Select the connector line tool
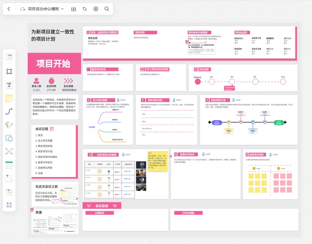Screen dimensions: 312x244 9,111
